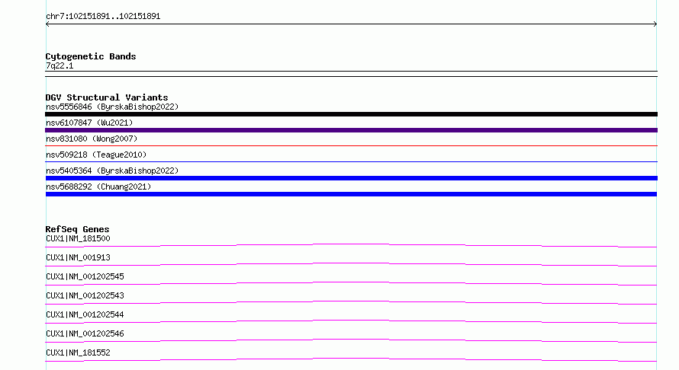Image resolution: width=679 pixels, height=370 pixels.
Task: Open variant nsv509218 (Teague2010) label
Action: coord(96,155)
